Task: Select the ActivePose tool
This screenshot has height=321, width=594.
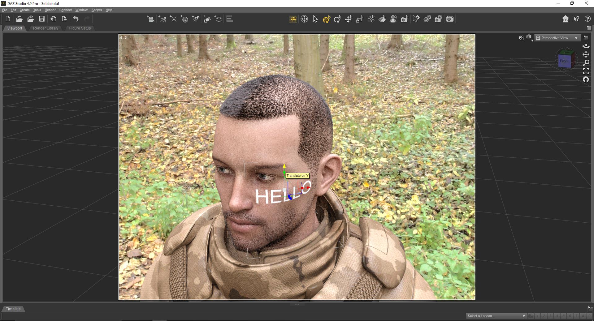Action: click(x=304, y=19)
